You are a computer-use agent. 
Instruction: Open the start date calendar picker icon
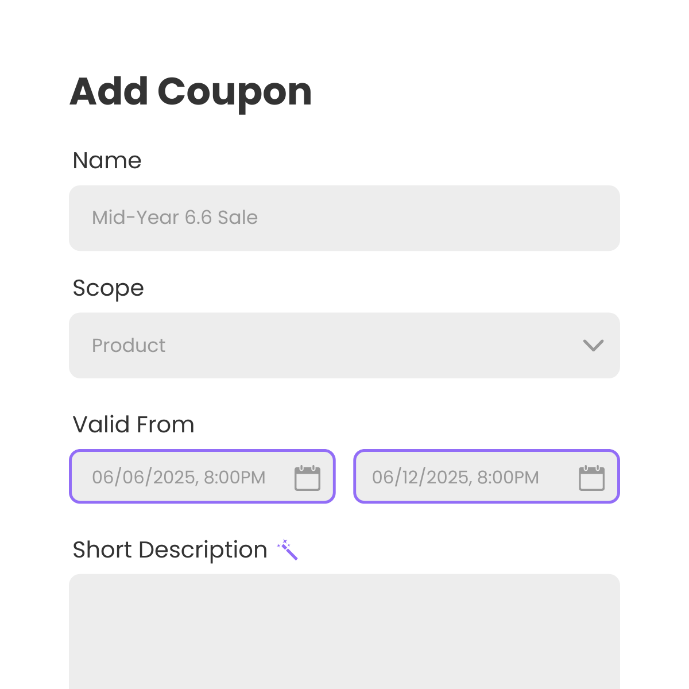pyautogui.click(x=307, y=478)
